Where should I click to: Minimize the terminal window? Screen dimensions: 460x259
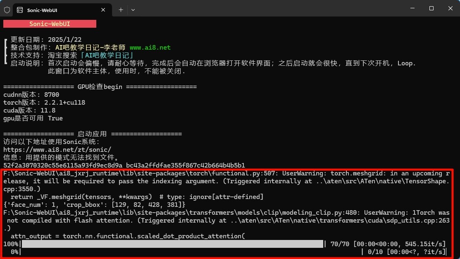point(412,8)
